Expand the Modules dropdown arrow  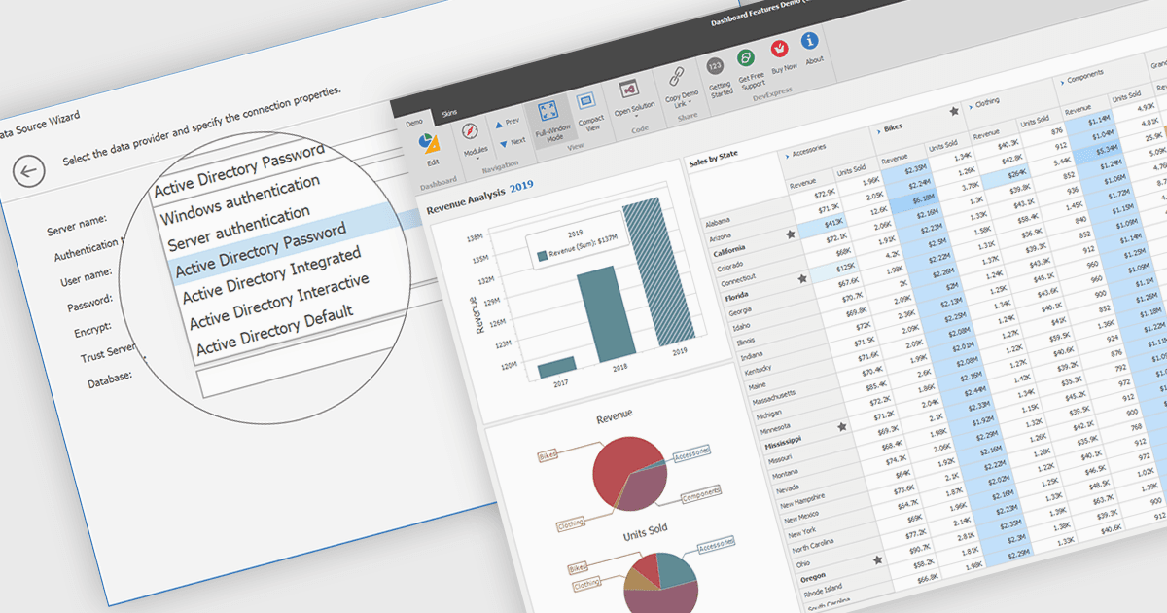[478, 161]
